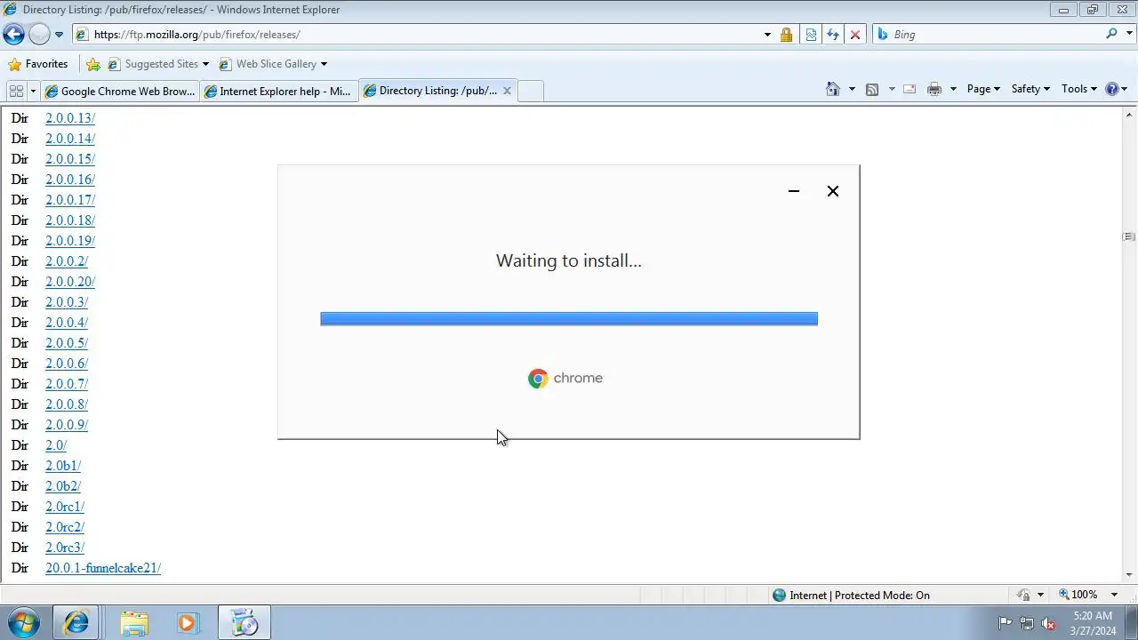Click the privacy report status icon
This screenshot has width=1138, height=640.
[x=1024, y=595]
